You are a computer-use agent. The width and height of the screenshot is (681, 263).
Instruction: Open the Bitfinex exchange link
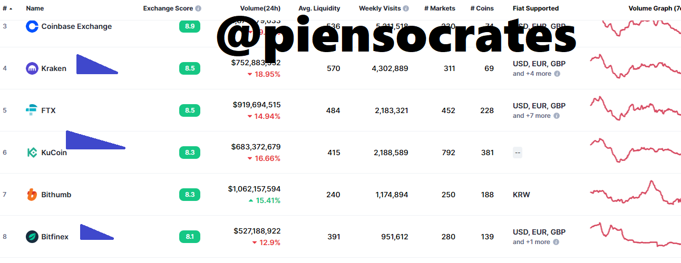(55, 237)
